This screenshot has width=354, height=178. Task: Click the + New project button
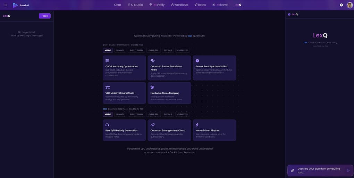(44, 16)
